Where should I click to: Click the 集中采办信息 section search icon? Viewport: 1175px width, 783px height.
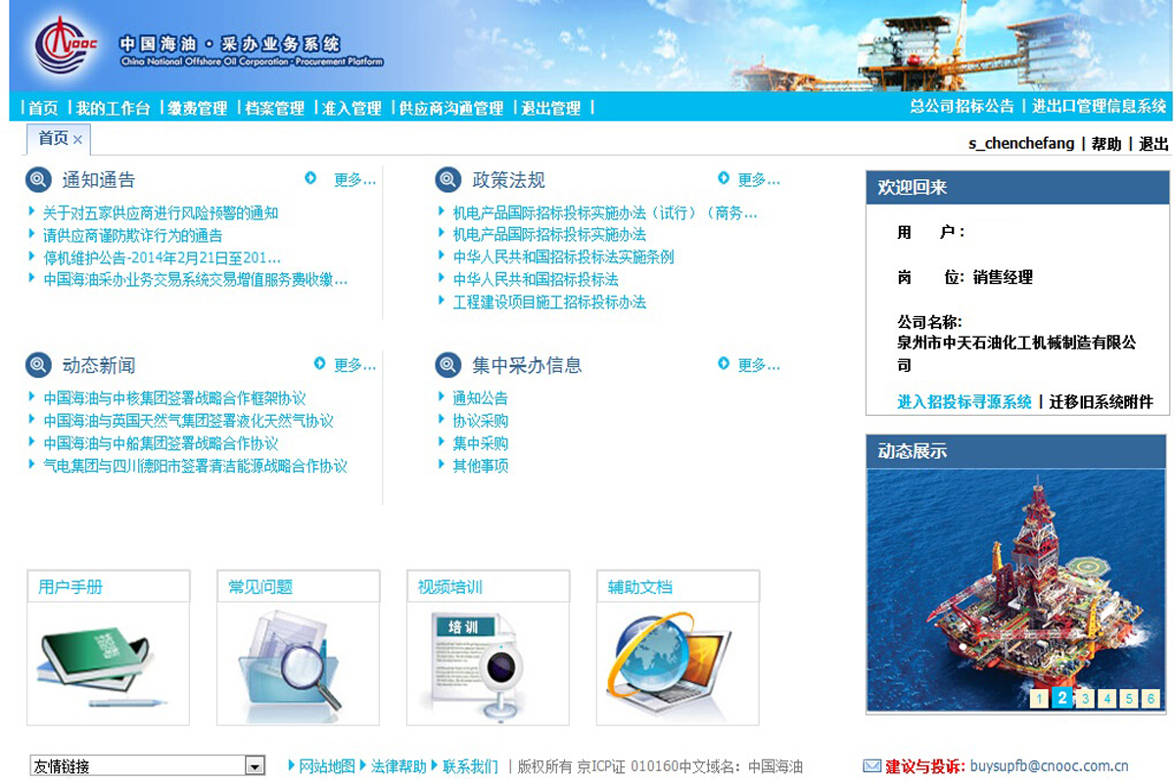(x=447, y=365)
